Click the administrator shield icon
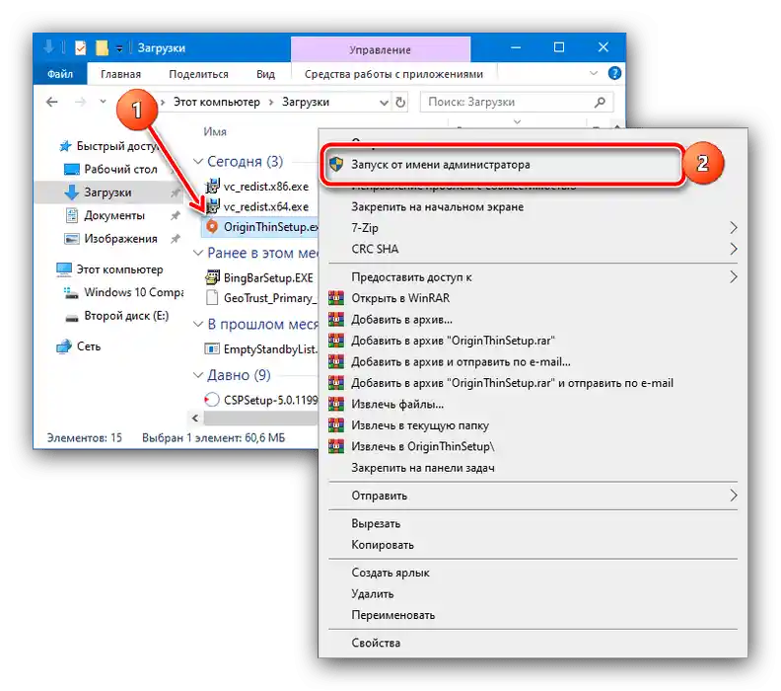The image size is (781, 691). click(336, 164)
